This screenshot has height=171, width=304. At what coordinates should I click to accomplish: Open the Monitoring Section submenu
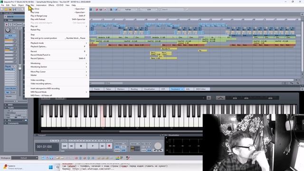pos(57,66)
